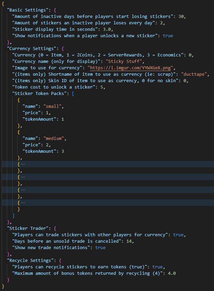The height and width of the screenshot is (291, 214).
Task: Open the i.imgur.com image URL link
Action: pyautogui.click(x=131, y=68)
